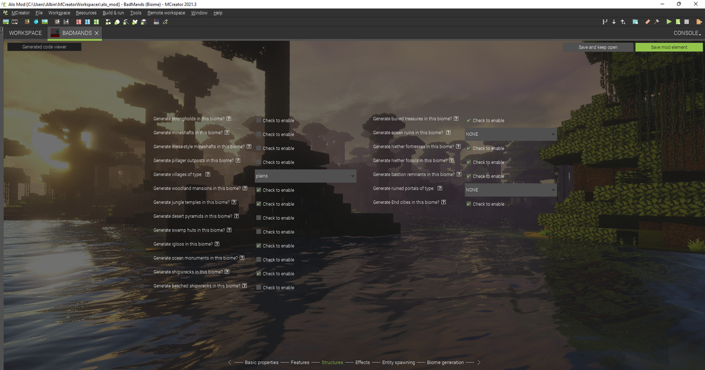Enable the Generate desert pyramids checkbox

pyautogui.click(x=258, y=218)
